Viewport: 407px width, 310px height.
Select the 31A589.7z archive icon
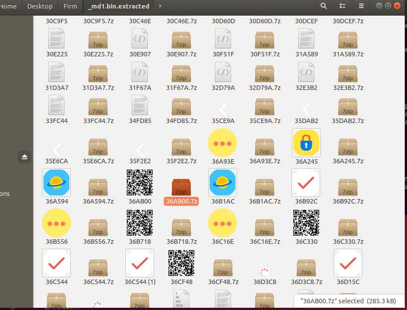tap(348, 40)
